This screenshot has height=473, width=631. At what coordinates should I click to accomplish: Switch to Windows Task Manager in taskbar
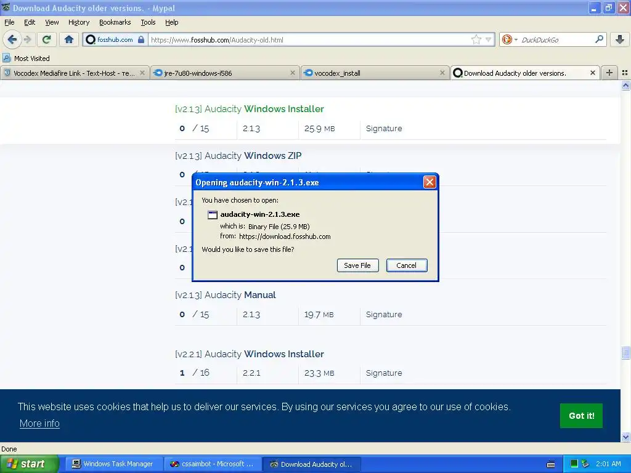coord(113,464)
